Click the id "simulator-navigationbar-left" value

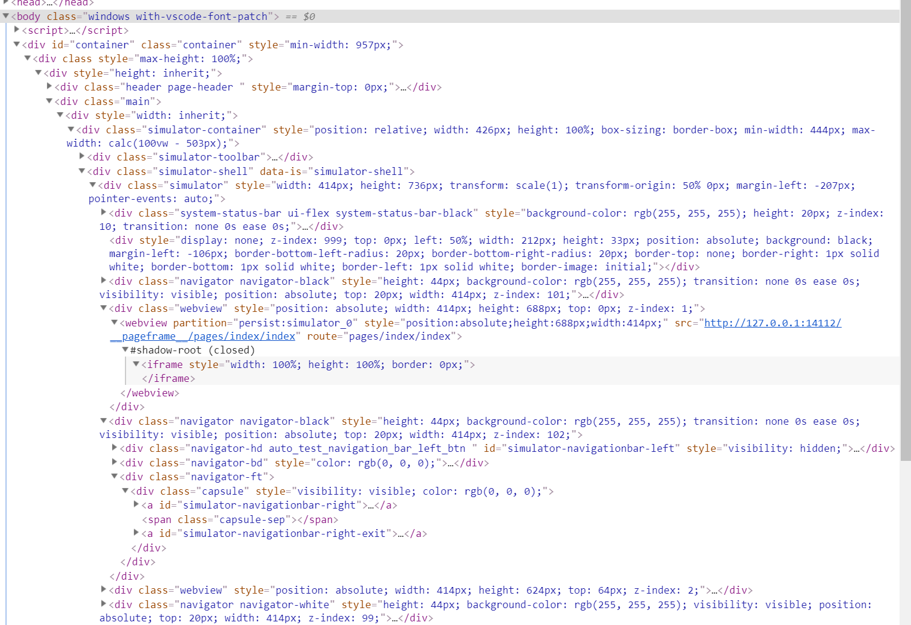click(x=591, y=448)
